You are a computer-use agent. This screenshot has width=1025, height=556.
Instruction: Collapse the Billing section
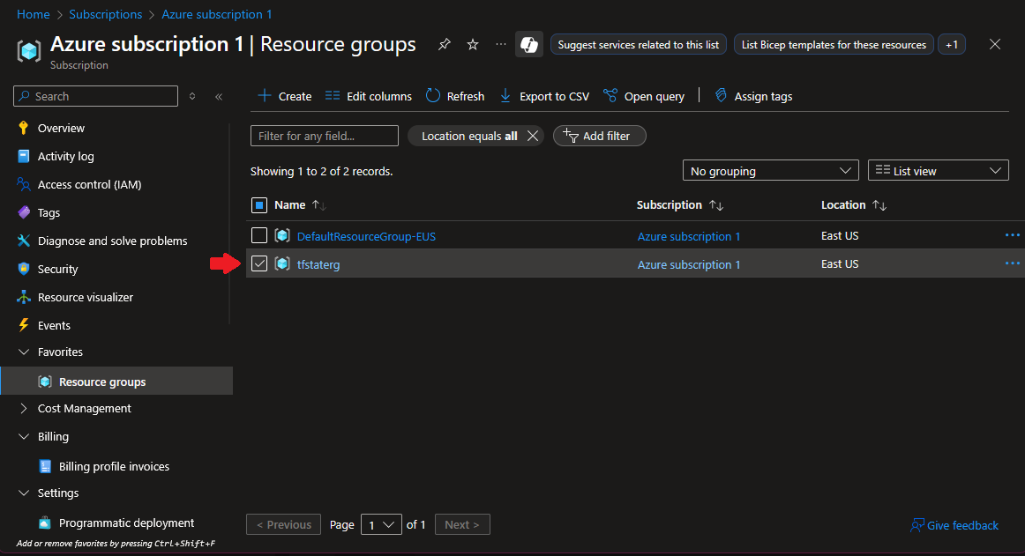[x=24, y=436]
